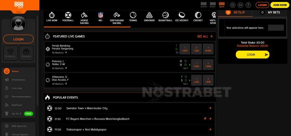Click the sports carousel orange scroll bar
The width and height of the screenshot is (291, 136).
point(87,27)
